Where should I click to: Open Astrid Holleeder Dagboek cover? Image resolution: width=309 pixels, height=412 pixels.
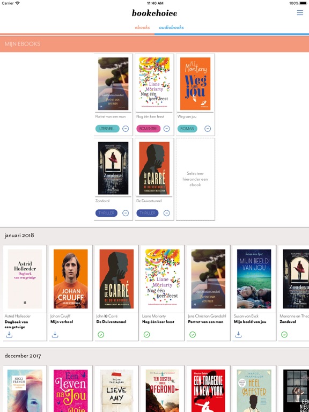(25, 279)
